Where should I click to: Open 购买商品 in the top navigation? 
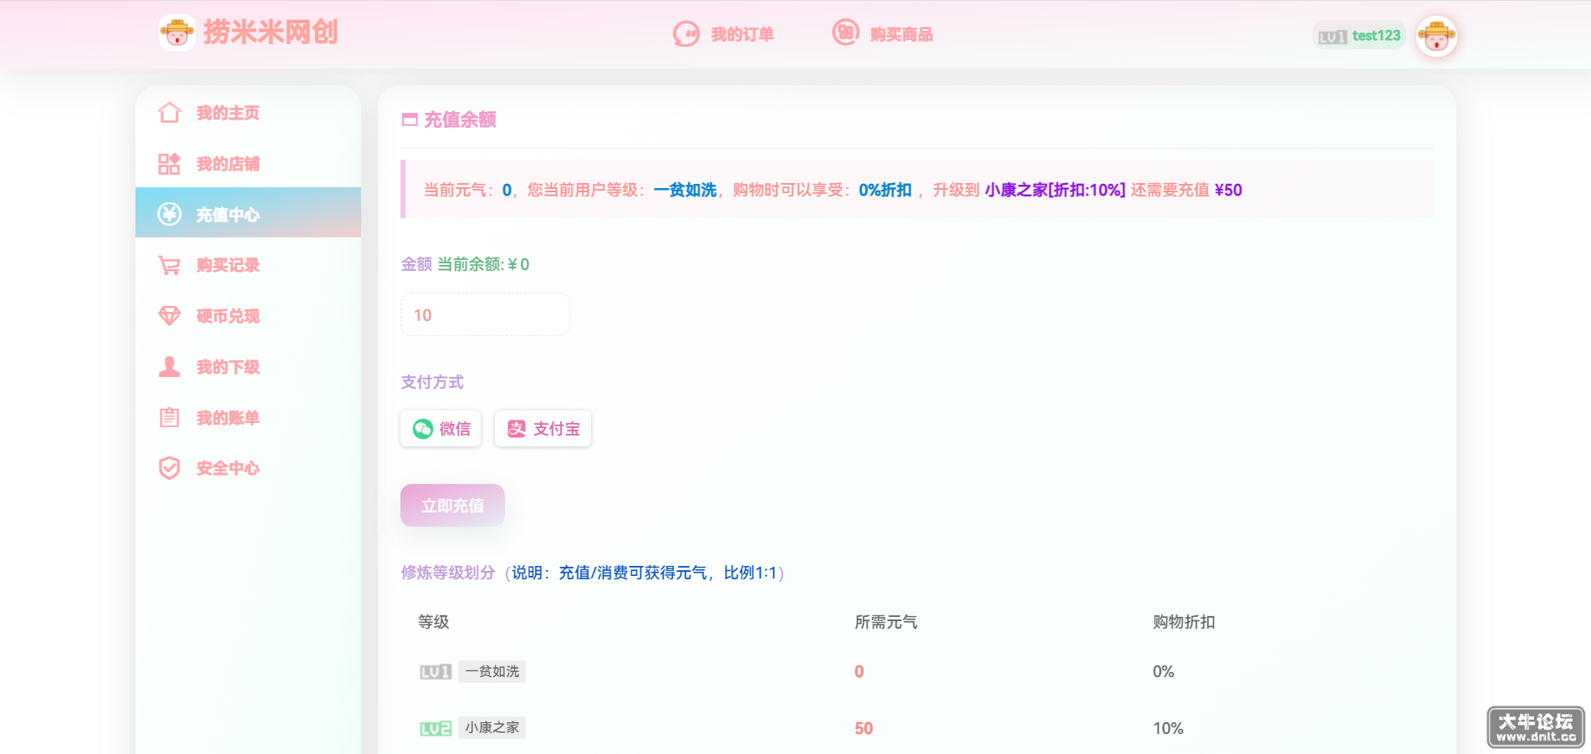[x=883, y=33]
